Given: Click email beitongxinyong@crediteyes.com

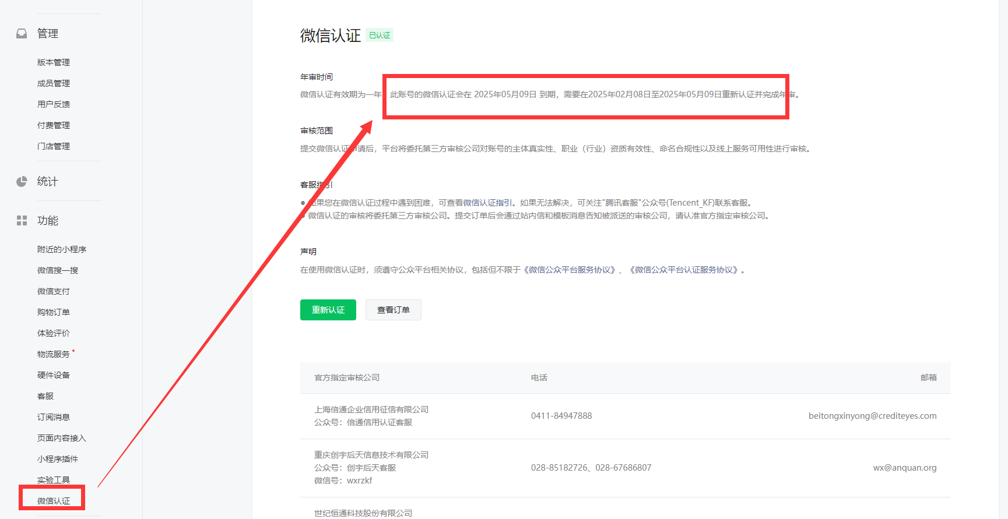Looking at the screenshot, I should point(873,416).
